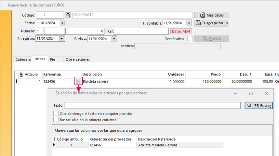The image size is (279, 156).
Task: Click the Texto search field
Action: coord(153,105)
